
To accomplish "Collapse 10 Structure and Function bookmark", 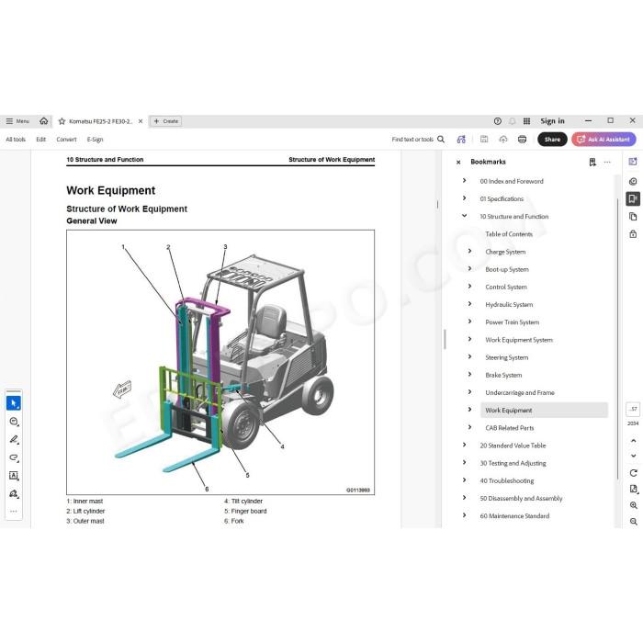I will pyautogui.click(x=464, y=216).
